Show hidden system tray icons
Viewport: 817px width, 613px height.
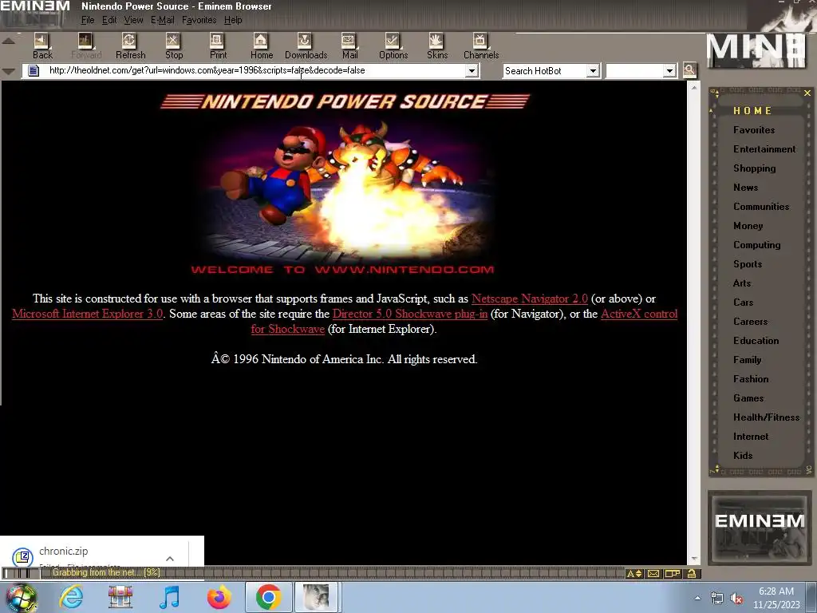pos(697,599)
